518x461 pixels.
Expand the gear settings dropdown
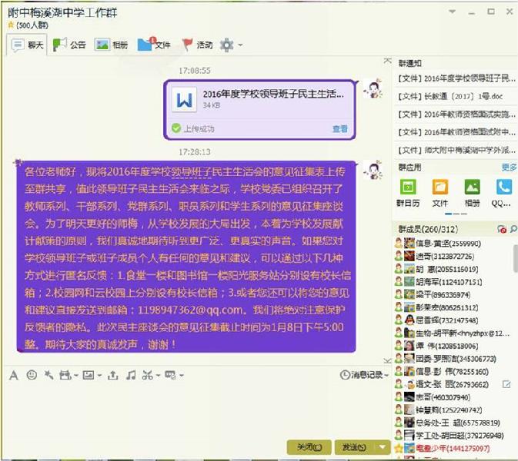pos(230,45)
